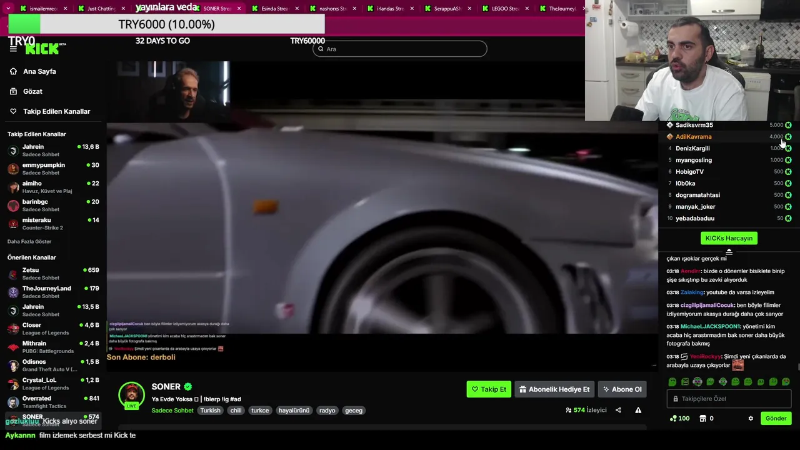The height and width of the screenshot is (450, 800).
Task: Insert the last heart-eyes emote in chat bar
Action: tap(786, 381)
